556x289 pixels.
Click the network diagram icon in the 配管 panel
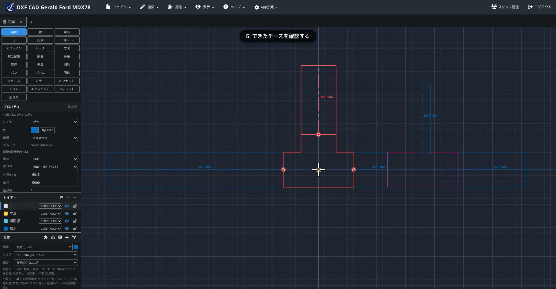pos(74,237)
